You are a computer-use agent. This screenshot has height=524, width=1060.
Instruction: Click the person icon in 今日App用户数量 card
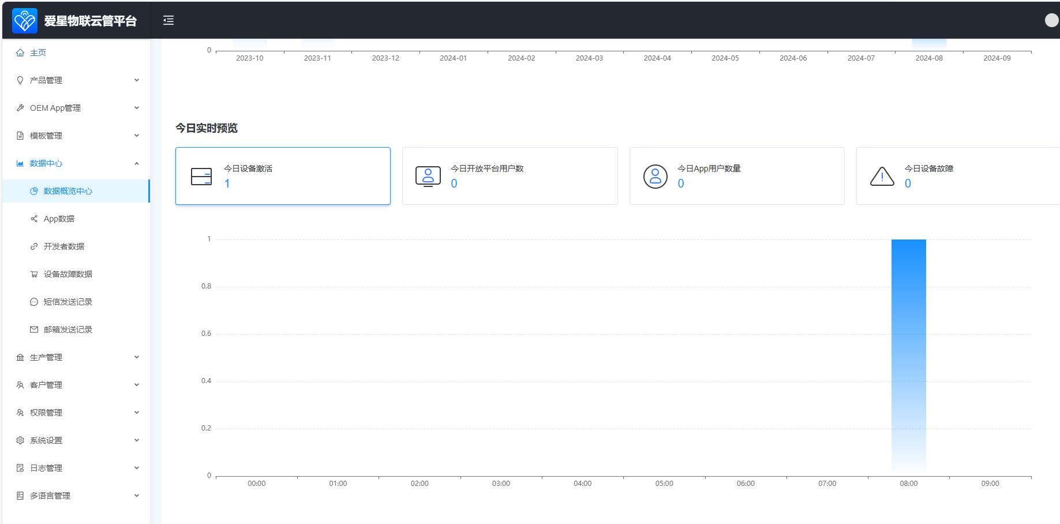(656, 177)
